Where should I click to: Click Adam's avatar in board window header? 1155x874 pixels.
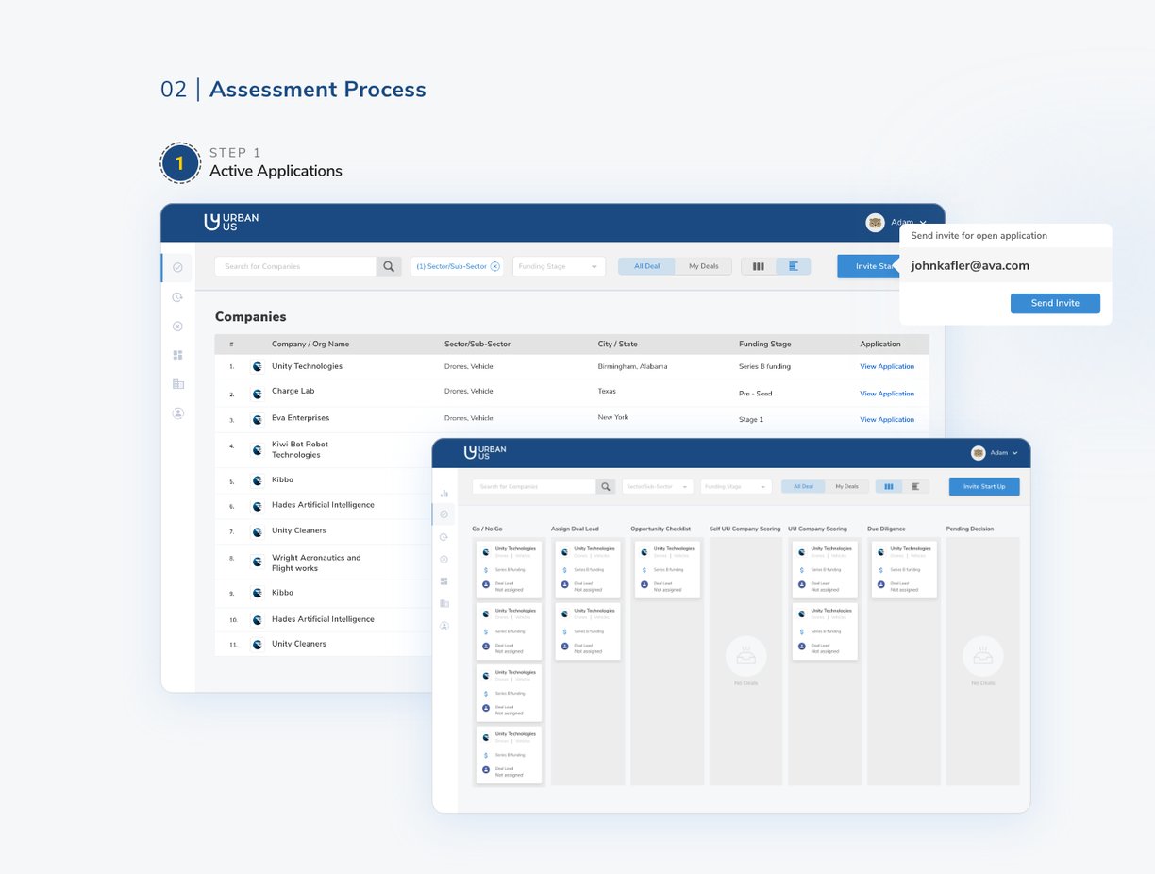pyautogui.click(x=979, y=453)
